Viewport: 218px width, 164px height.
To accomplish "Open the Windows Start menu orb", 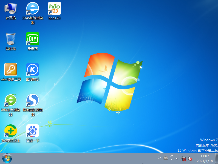I will click(x=7, y=158).
